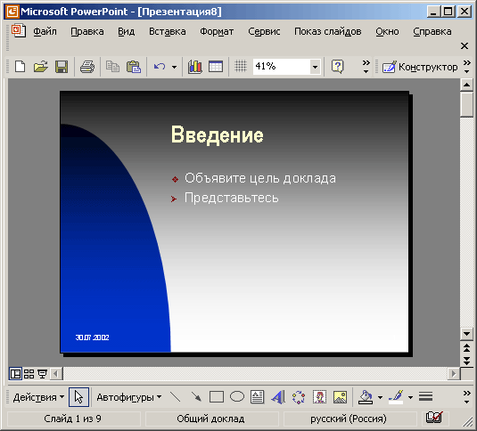Open a file with the folder icon
The image size is (477, 431).
click(x=41, y=67)
